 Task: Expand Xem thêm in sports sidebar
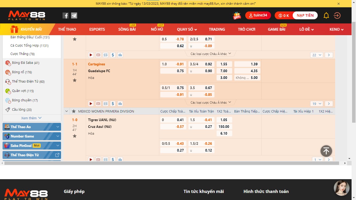(x=32, y=118)
